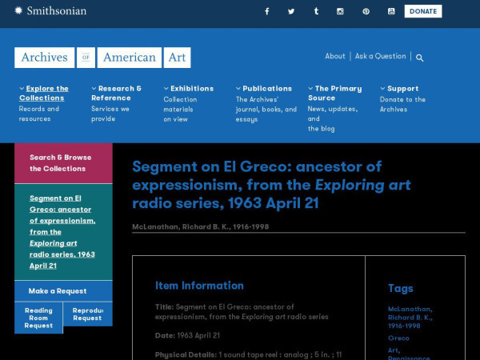
Task: Click the DONATE button
Action: [x=423, y=11]
